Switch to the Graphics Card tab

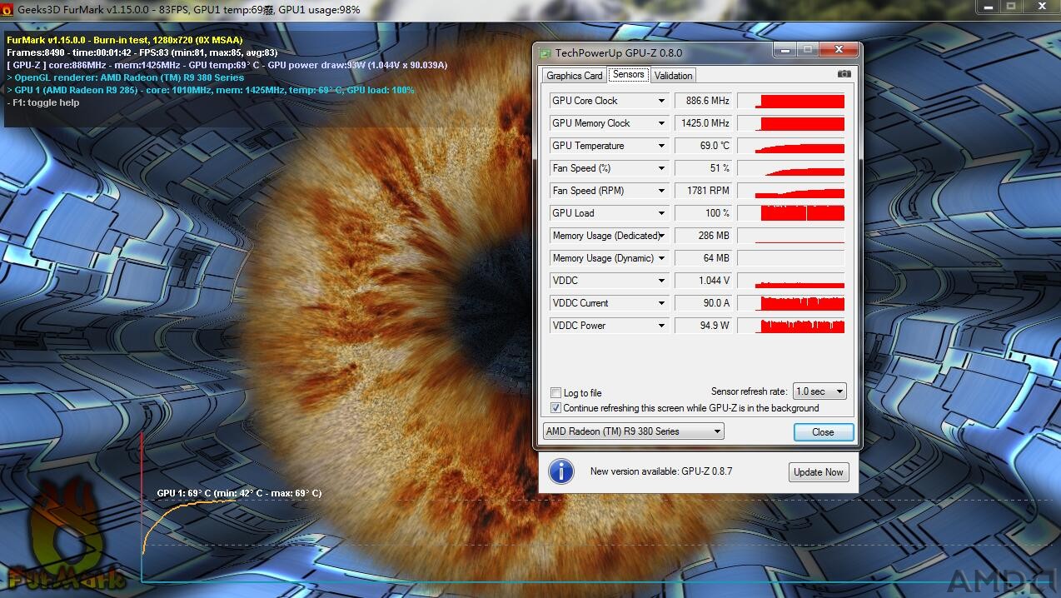point(575,76)
